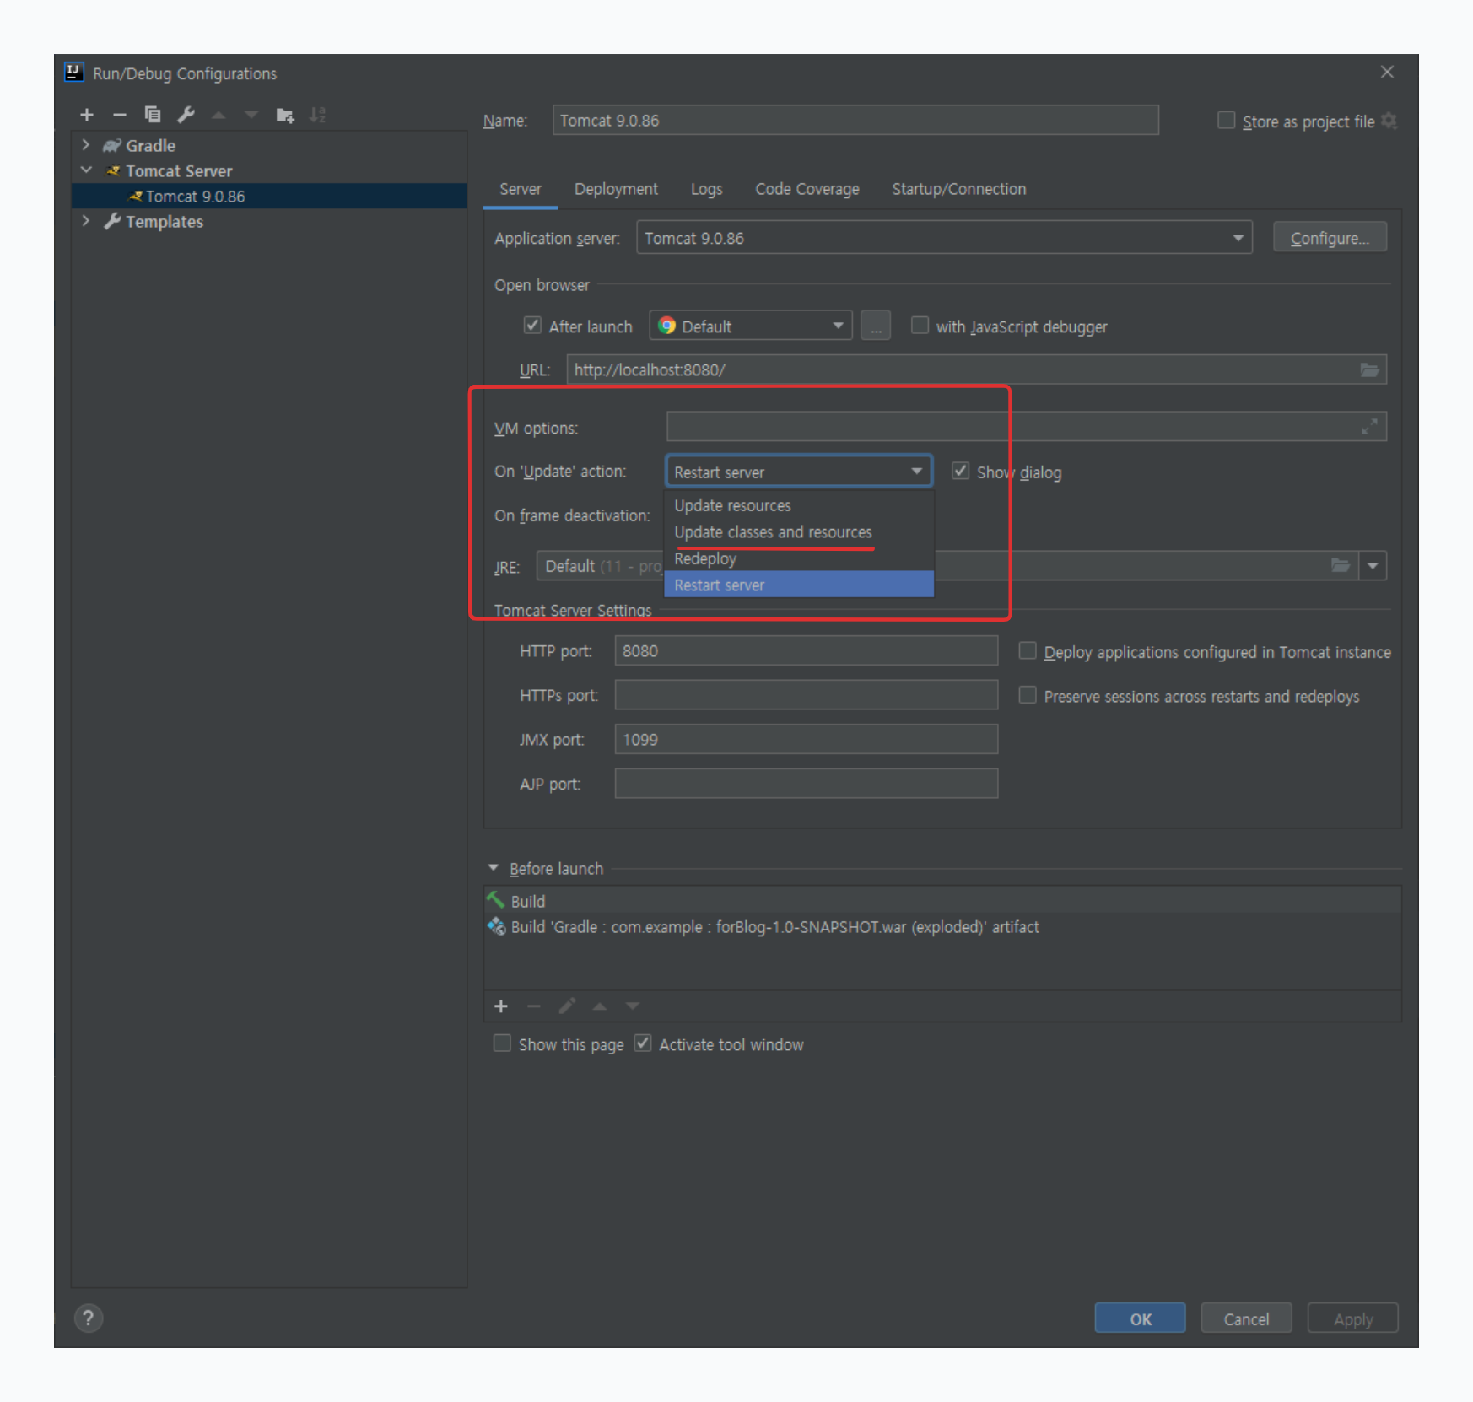Select Tomcat 9.0.86 in configuration tree
Viewport: 1473px width, 1402px height.
tap(269, 196)
